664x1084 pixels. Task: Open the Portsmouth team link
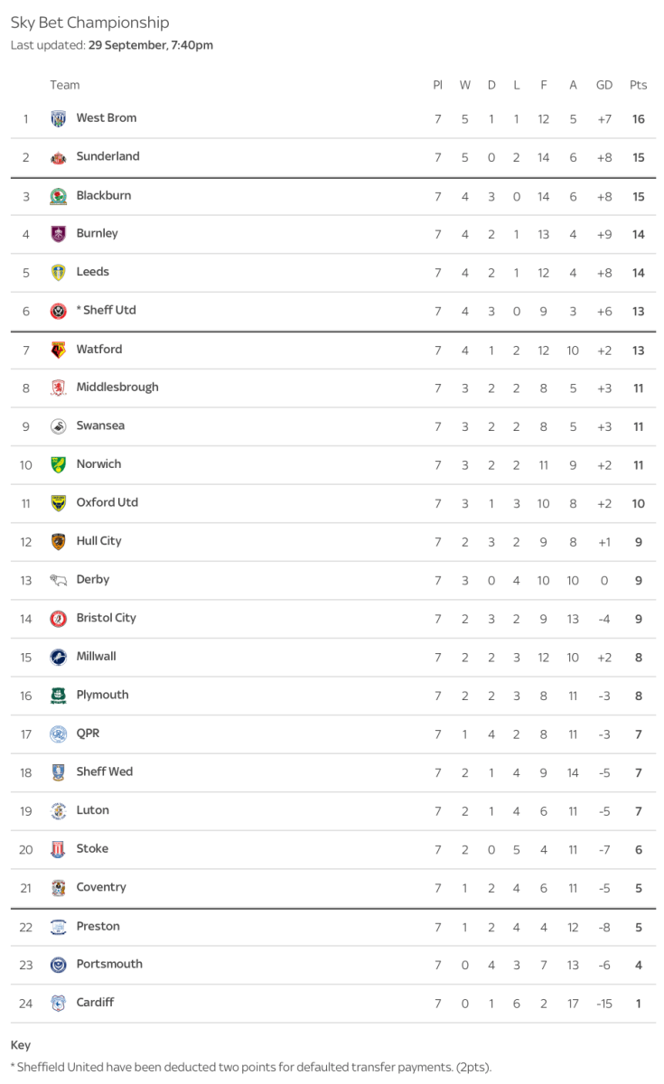coord(109,964)
